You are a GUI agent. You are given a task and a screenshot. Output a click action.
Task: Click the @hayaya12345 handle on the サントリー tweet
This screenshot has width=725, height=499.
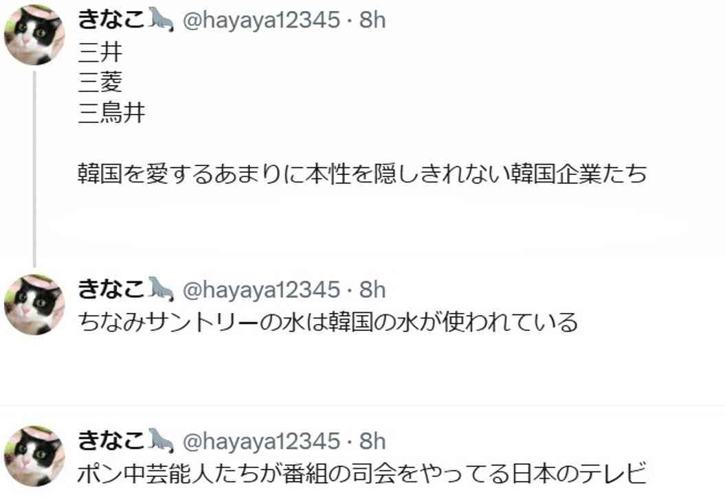(262, 290)
